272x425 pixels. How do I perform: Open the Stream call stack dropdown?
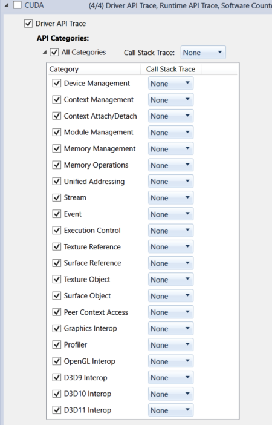[170, 197]
